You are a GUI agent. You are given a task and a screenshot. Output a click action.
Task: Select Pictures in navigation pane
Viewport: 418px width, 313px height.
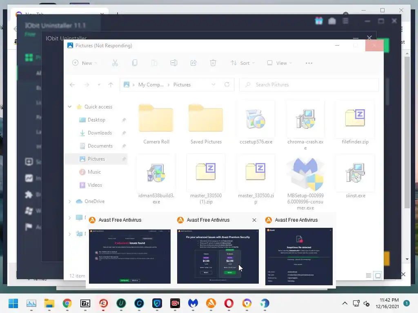point(96,159)
